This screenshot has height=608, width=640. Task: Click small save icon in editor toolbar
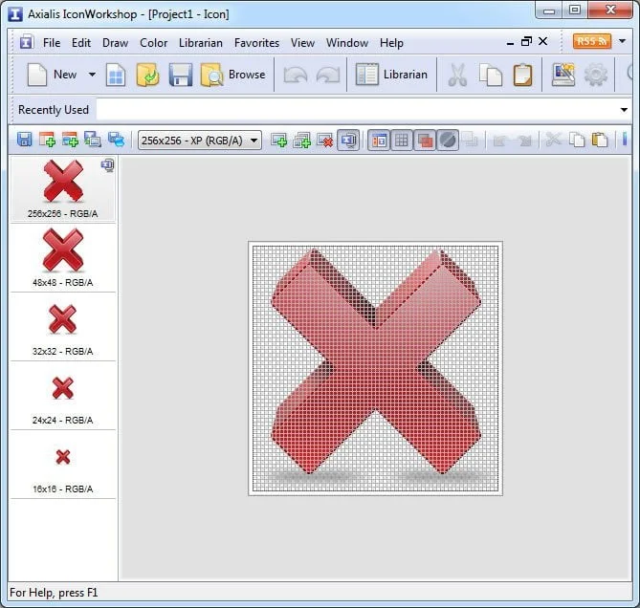pyautogui.click(x=25, y=140)
